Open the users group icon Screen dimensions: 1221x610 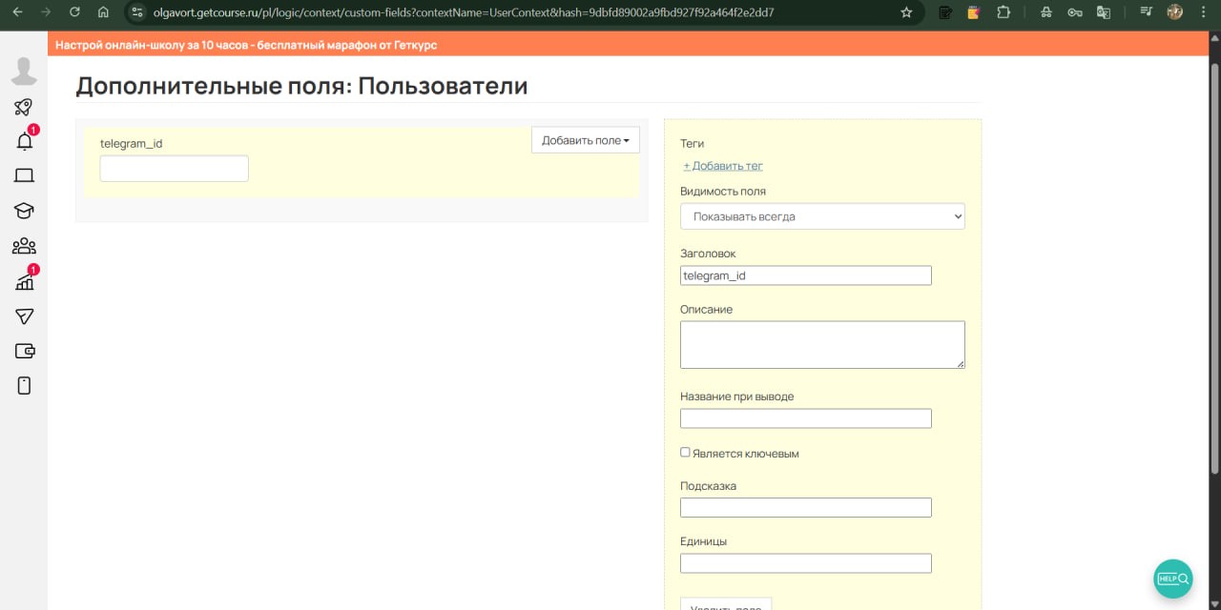(x=24, y=247)
